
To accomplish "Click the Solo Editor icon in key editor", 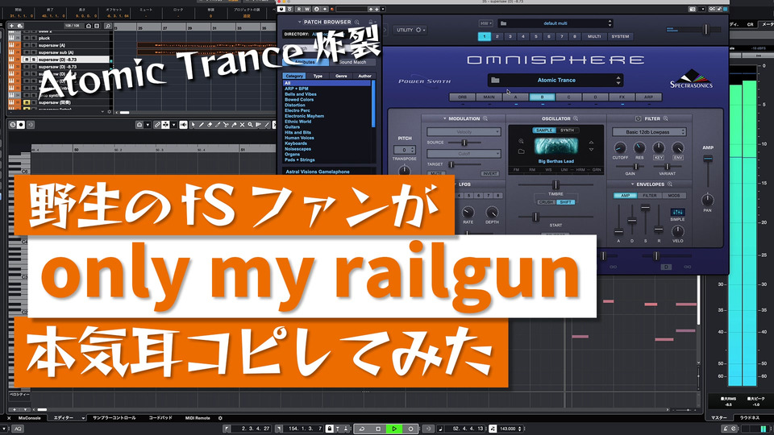I will coord(13,125).
